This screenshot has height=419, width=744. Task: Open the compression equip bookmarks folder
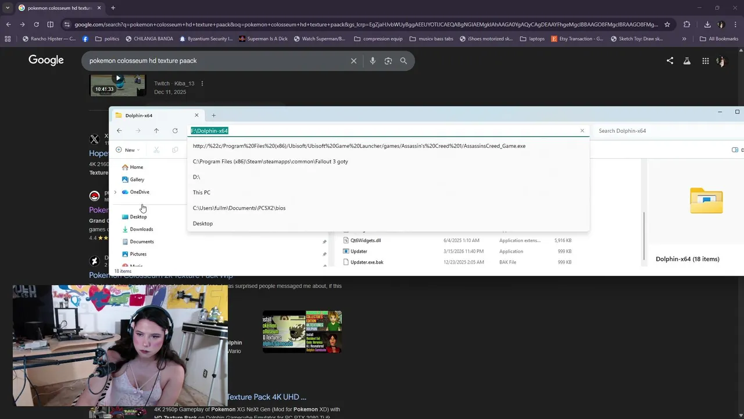(378, 39)
